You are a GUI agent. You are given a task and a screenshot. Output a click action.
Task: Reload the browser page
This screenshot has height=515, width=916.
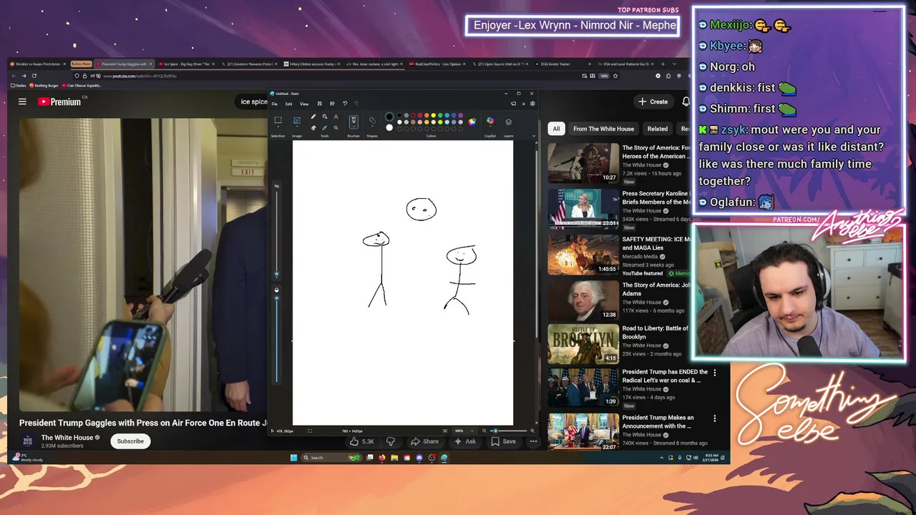[34, 76]
